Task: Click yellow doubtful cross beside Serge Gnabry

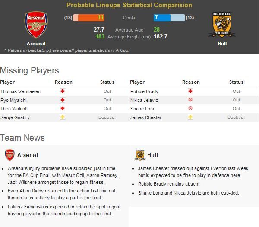Action: 63,117
